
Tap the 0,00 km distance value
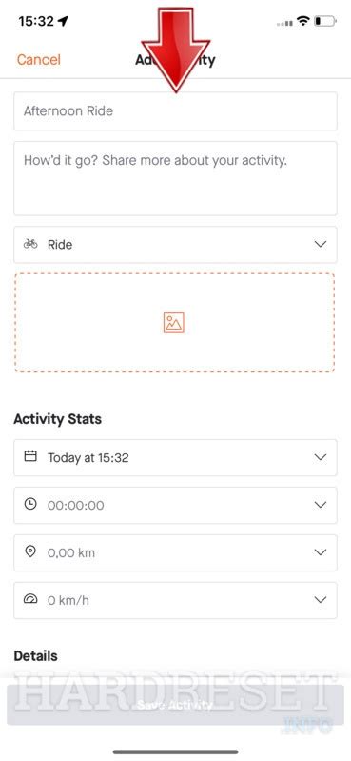tap(71, 552)
